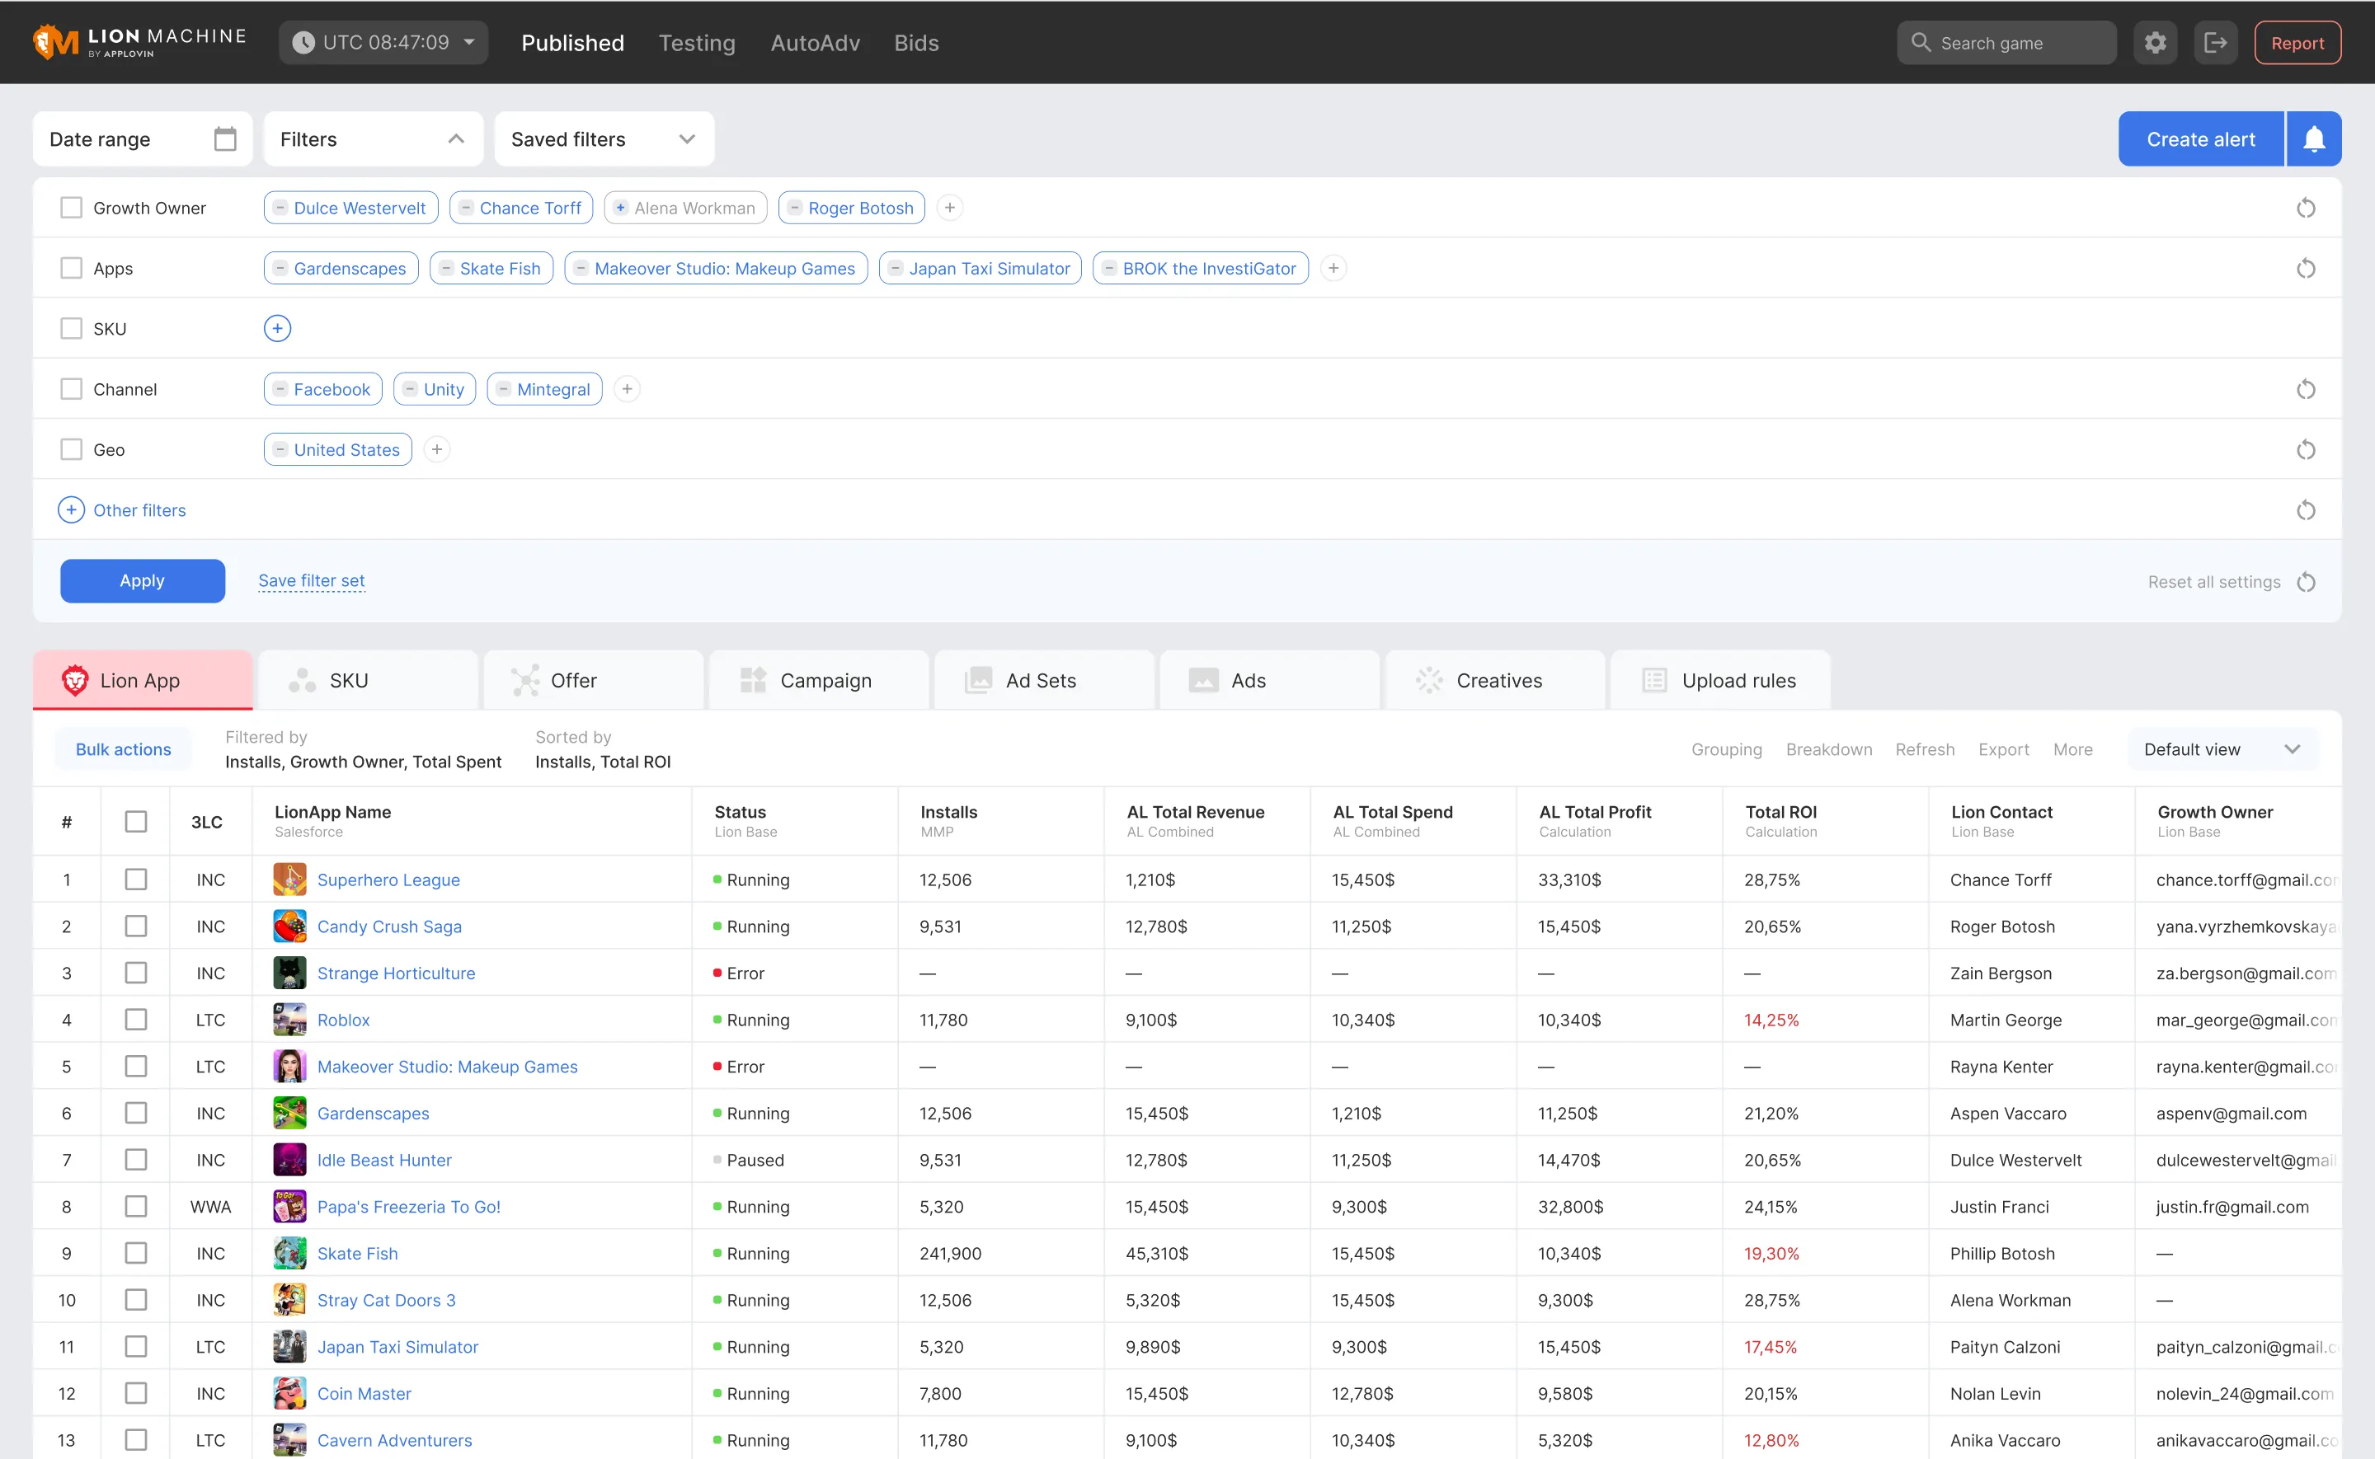This screenshot has height=1459, width=2375.
Task: Click the Superhero League app icon
Action: pyautogui.click(x=289, y=879)
